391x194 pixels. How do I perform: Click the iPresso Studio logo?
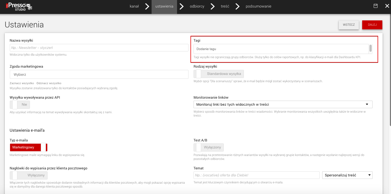(x=19, y=7)
